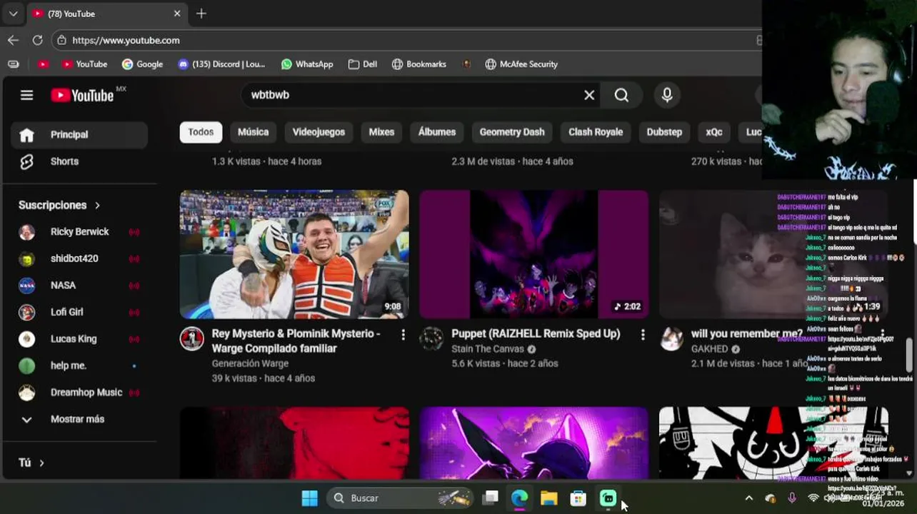Open the YouTube hamburger guide menu
Viewport: 917px width, 514px height.
click(26, 95)
